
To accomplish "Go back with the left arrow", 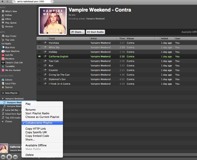I will (2, 1).
